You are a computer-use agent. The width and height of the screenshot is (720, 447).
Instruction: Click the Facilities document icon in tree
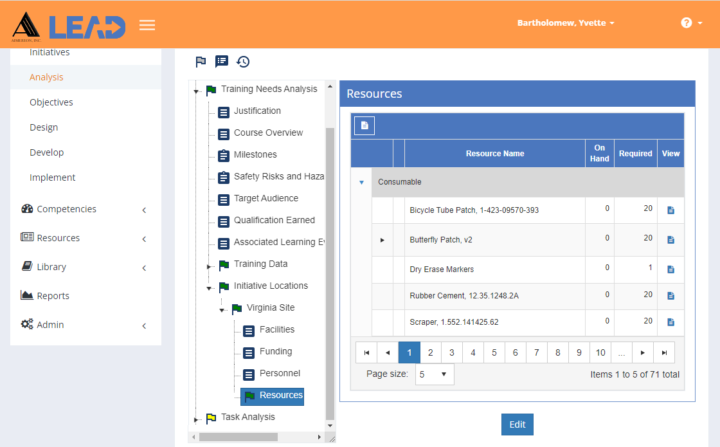249,331
